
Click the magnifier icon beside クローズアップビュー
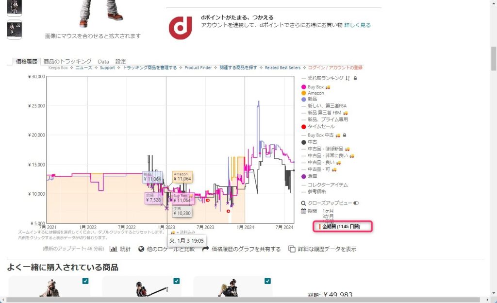[304, 203]
